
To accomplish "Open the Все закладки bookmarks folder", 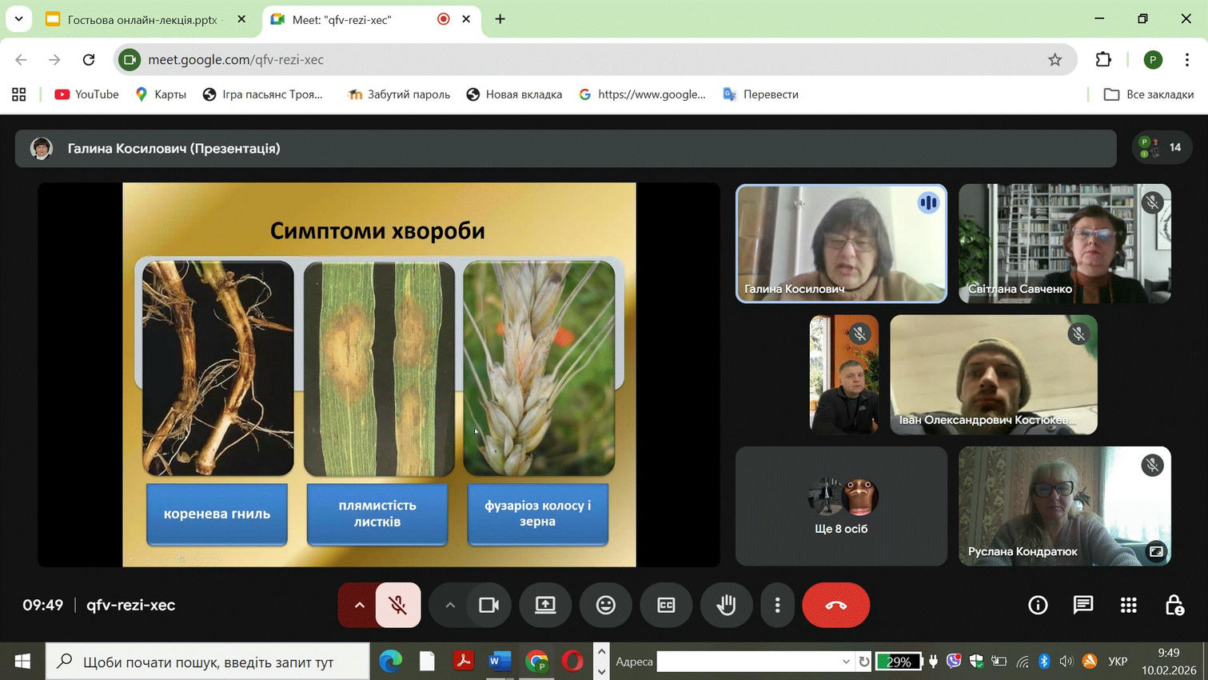I will [1149, 94].
